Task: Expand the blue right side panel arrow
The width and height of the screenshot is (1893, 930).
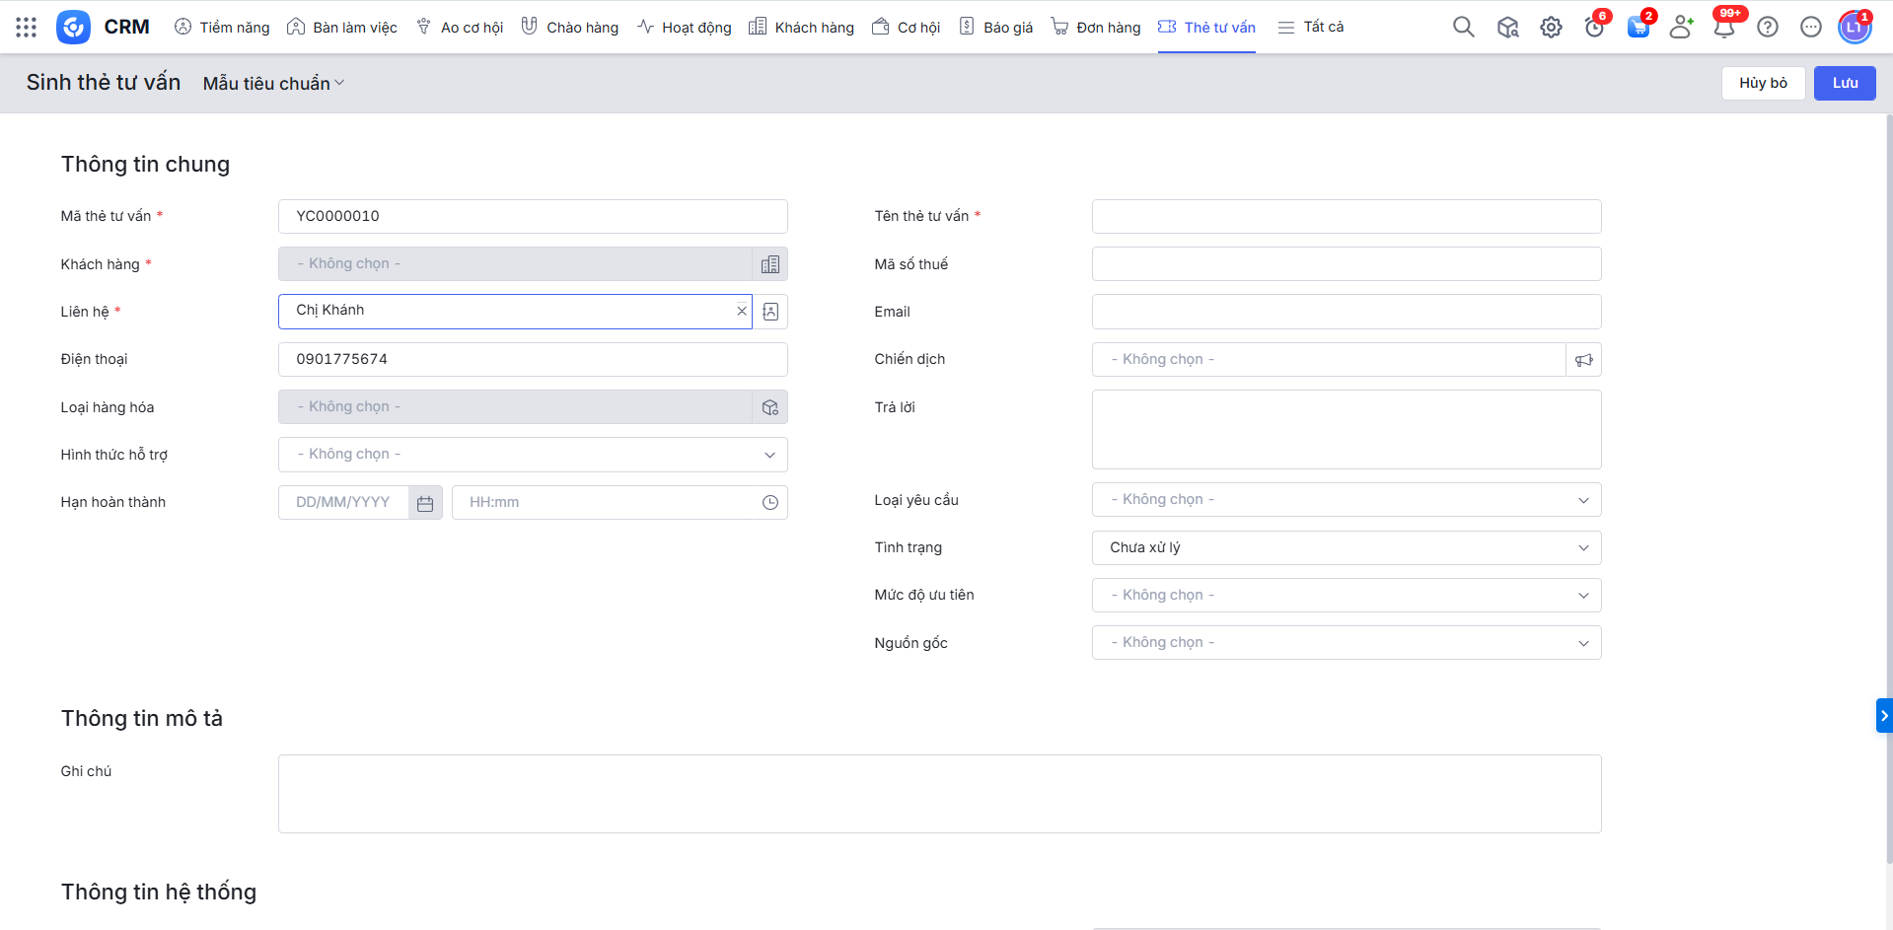Action: [x=1883, y=716]
